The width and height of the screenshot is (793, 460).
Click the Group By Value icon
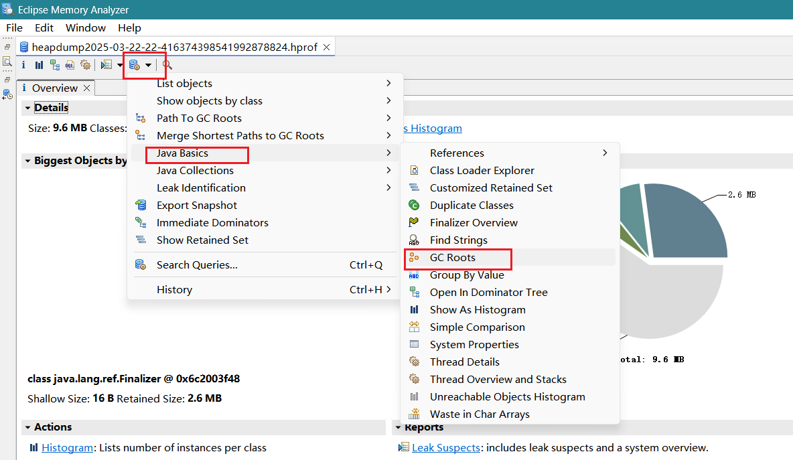pyautogui.click(x=414, y=275)
